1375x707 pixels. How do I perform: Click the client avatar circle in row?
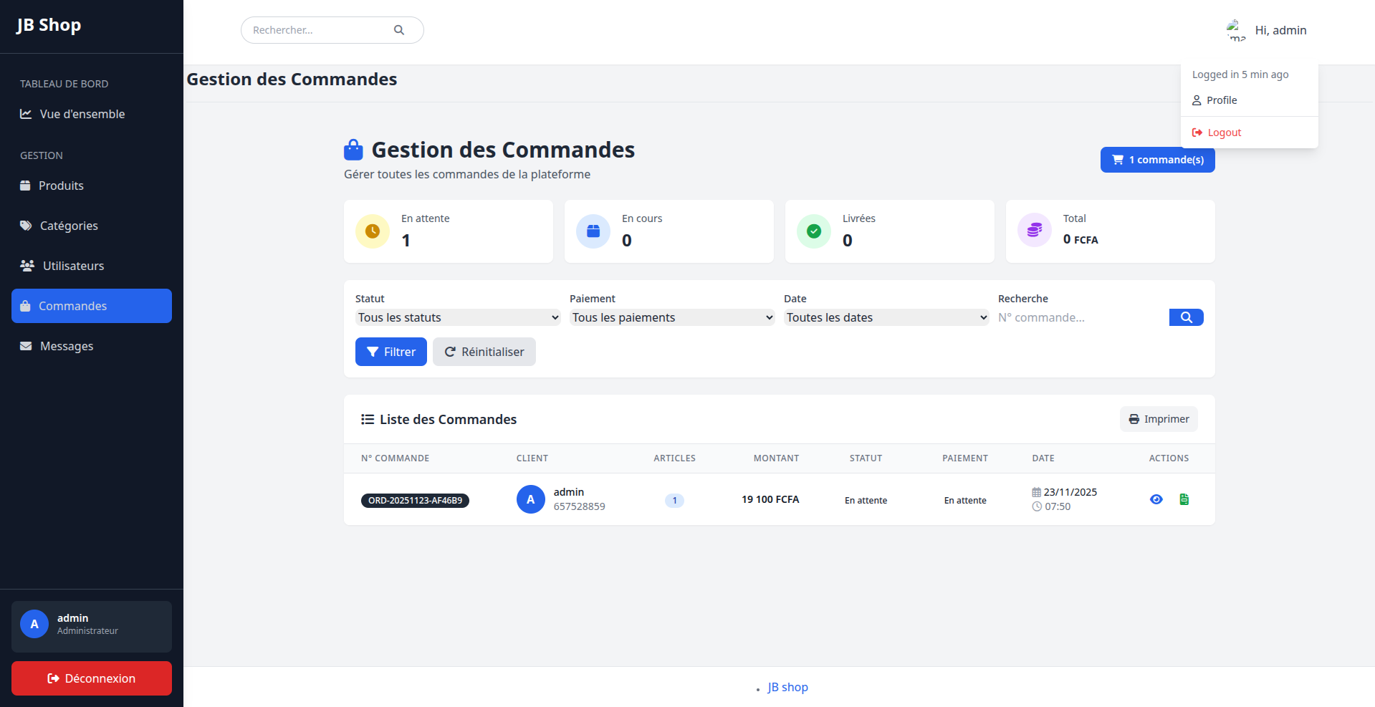(530, 499)
